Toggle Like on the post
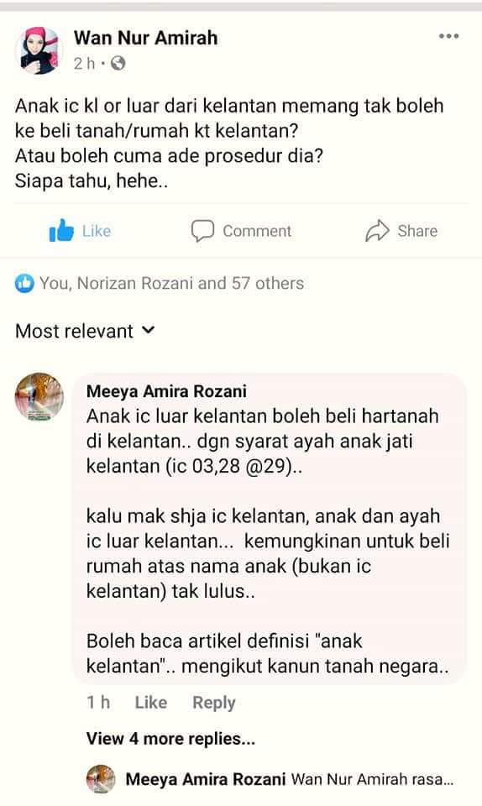The width and height of the screenshot is (482, 806). point(80,231)
